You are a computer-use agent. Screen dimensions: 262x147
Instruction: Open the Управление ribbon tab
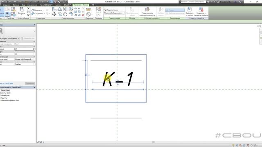tap(32, 5)
